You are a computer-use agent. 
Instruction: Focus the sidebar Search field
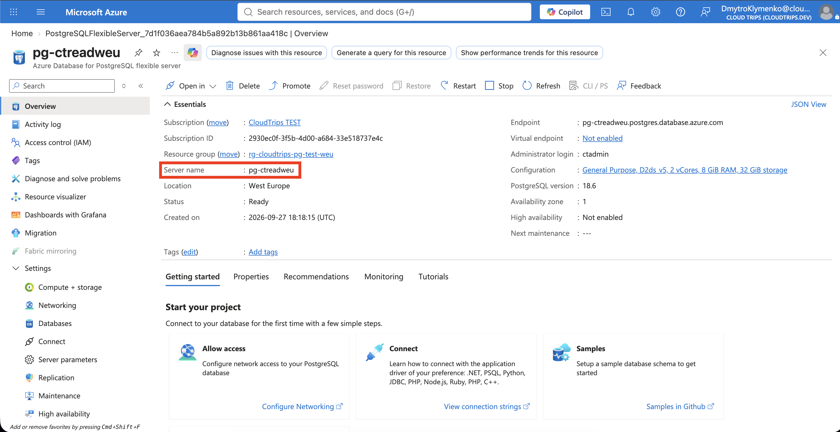click(62, 86)
